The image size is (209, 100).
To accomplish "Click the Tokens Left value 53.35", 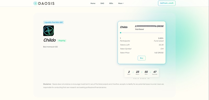I will tap(161, 45).
